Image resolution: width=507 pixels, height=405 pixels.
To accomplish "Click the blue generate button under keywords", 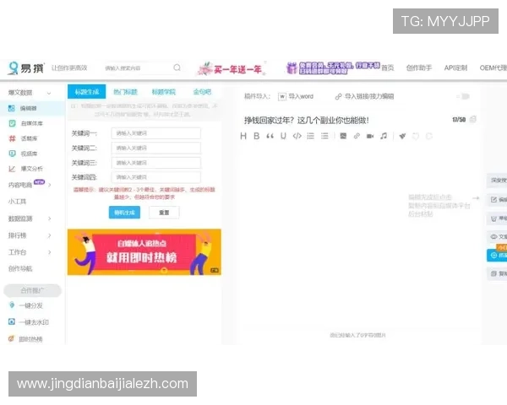I will click(x=124, y=213).
